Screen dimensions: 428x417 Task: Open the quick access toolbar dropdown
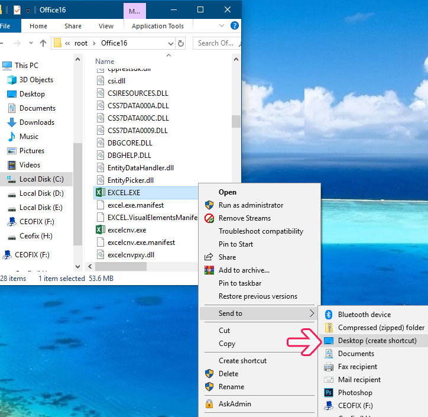[x=28, y=11]
